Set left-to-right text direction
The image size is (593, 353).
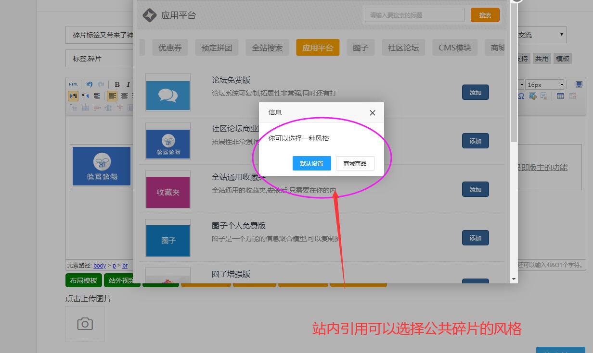73,96
